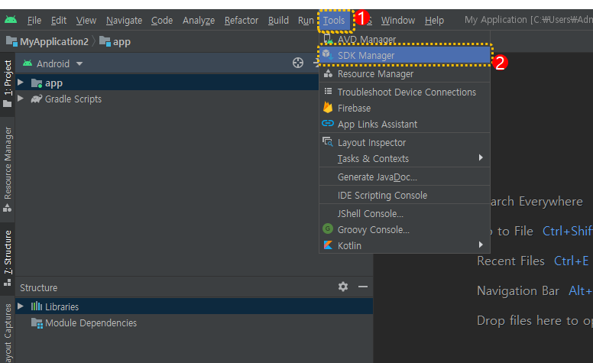The height and width of the screenshot is (363, 593).
Task: Click Resource Manager shapes icon in menu
Action: [x=328, y=73]
